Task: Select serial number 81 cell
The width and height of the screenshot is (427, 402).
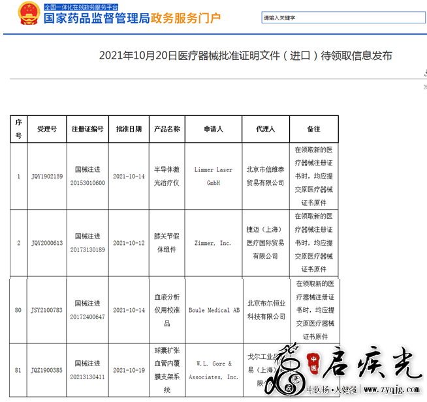Action: [x=18, y=370]
